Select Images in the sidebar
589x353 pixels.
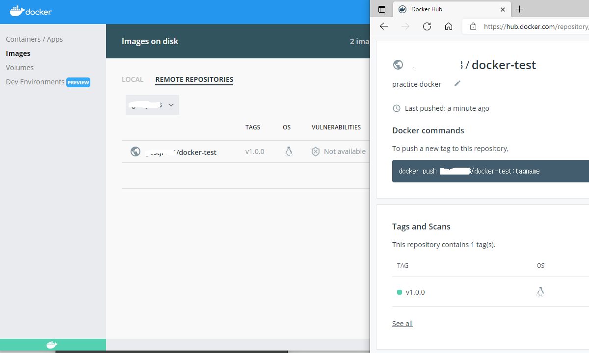18,53
